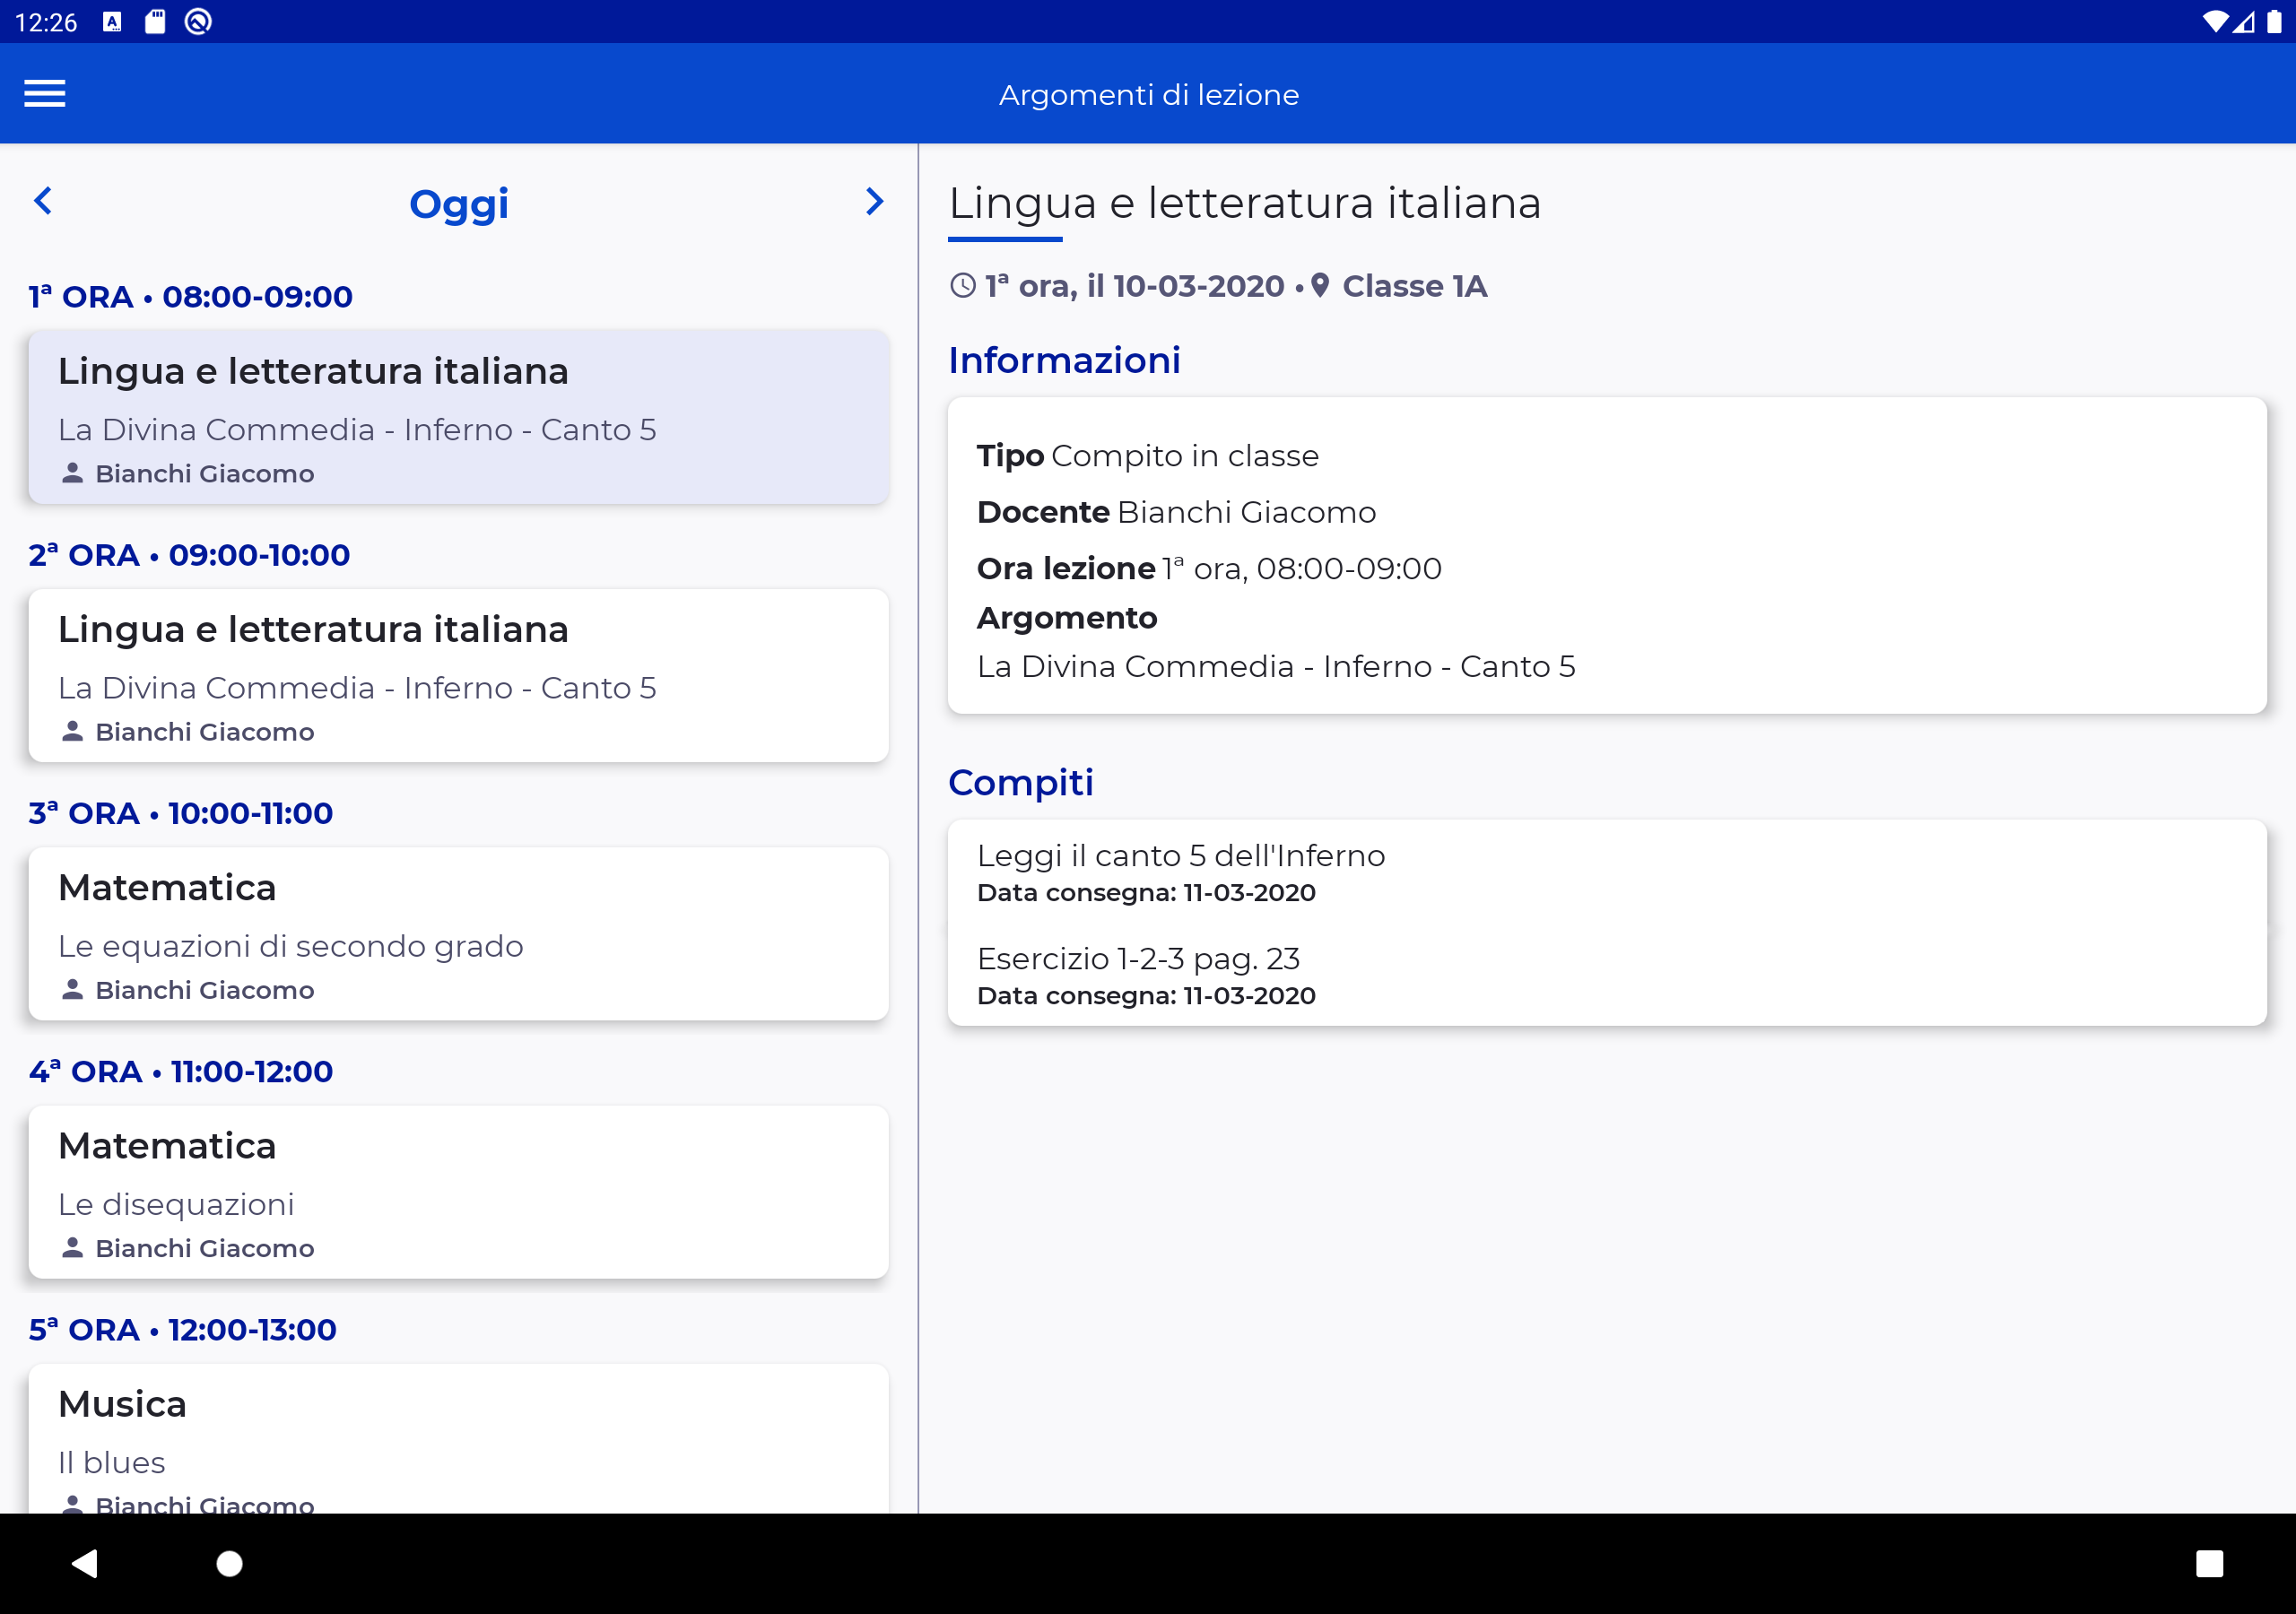The height and width of the screenshot is (1614, 2296).
Task: Open the Musica Il blues lesson card
Action: [459, 1439]
